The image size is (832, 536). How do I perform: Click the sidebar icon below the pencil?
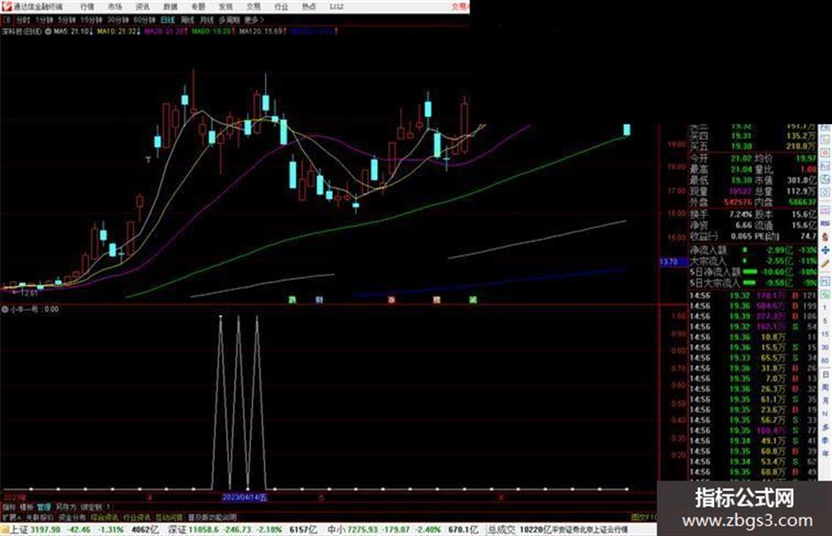point(825,280)
